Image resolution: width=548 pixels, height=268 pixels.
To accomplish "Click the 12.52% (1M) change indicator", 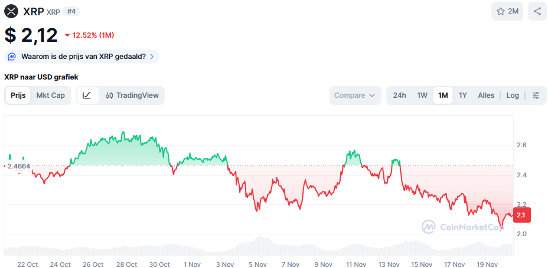I will [x=90, y=35].
